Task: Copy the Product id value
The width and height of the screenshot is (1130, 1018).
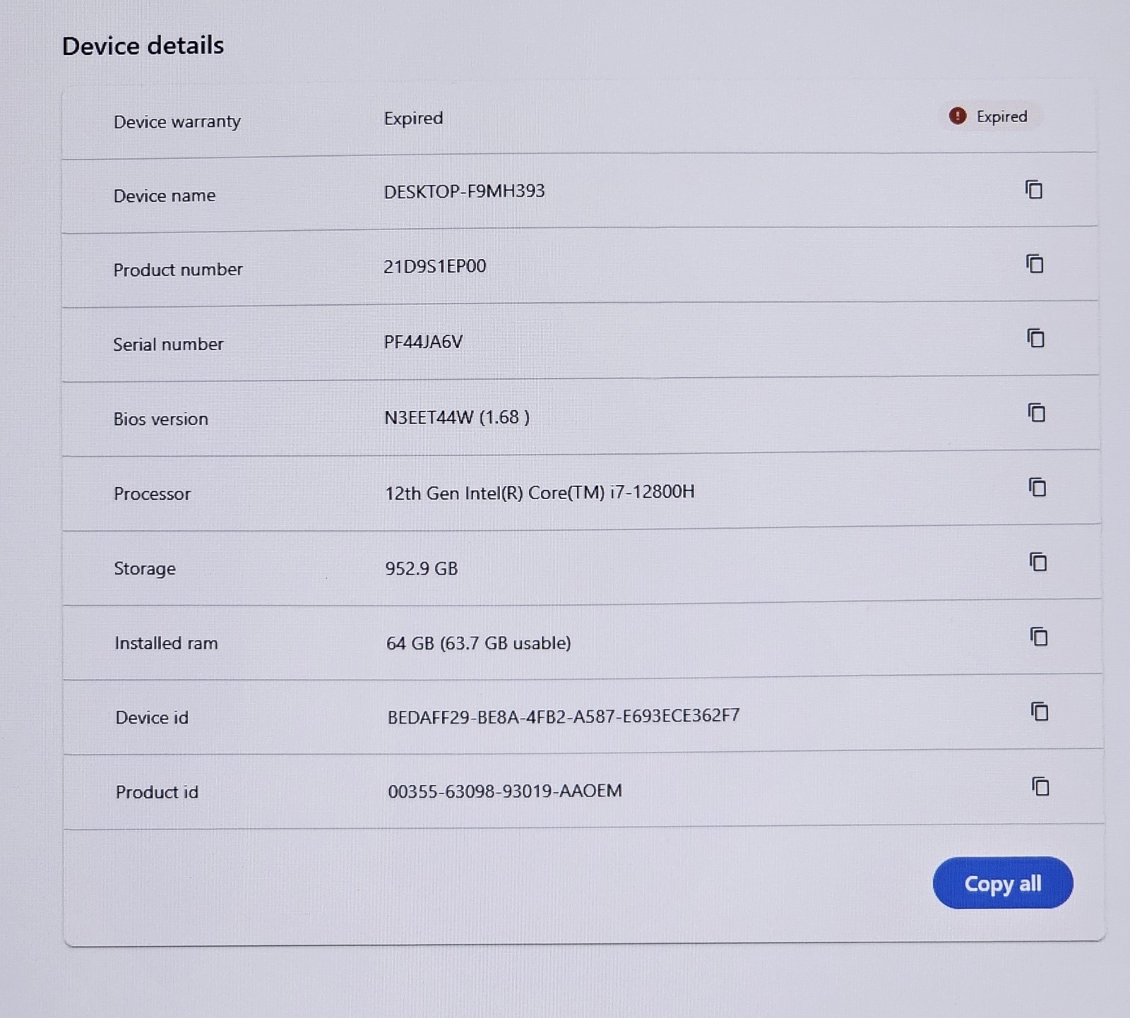Action: tap(1040, 786)
